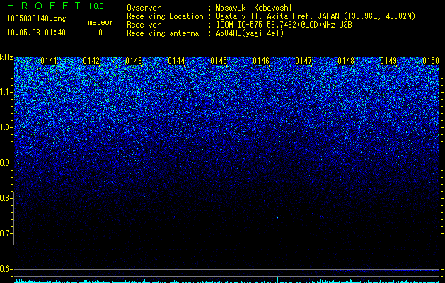Click the 0141 time marker
This screenshot has width=445, height=283.
(49, 61)
